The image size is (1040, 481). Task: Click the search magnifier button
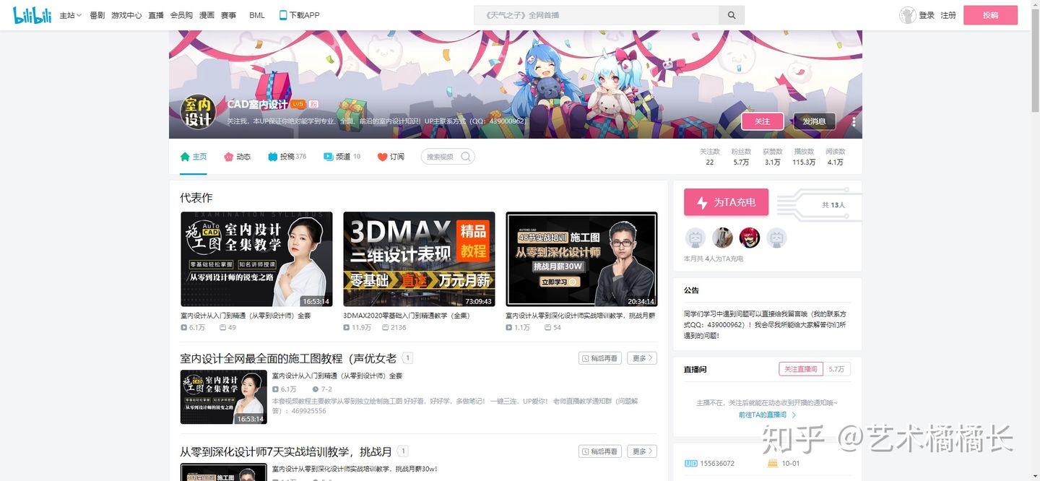(x=732, y=15)
